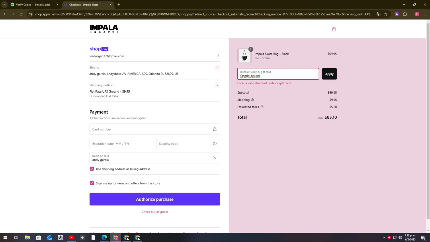This screenshot has width=430, height=242.
Task: Switch to Verify Codes SimplyCodes tab
Action: click(x=33, y=5)
